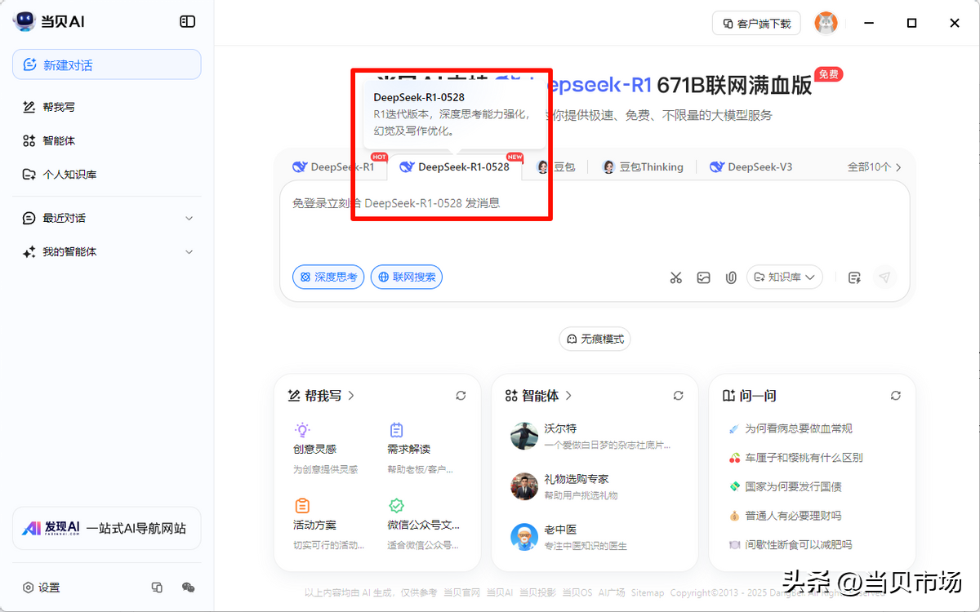Image resolution: width=980 pixels, height=612 pixels.
Task: Open the 活动方案 template
Action: (x=329, y=524)
